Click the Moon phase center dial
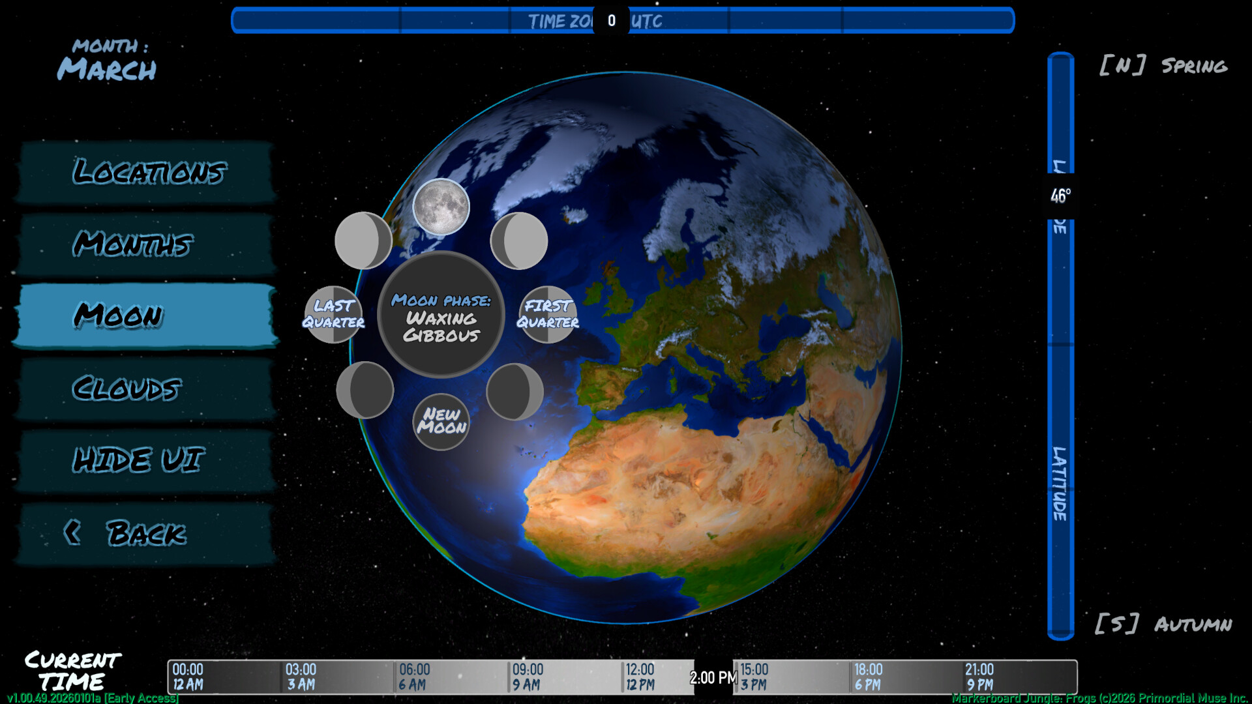 [x=441, y=315]
